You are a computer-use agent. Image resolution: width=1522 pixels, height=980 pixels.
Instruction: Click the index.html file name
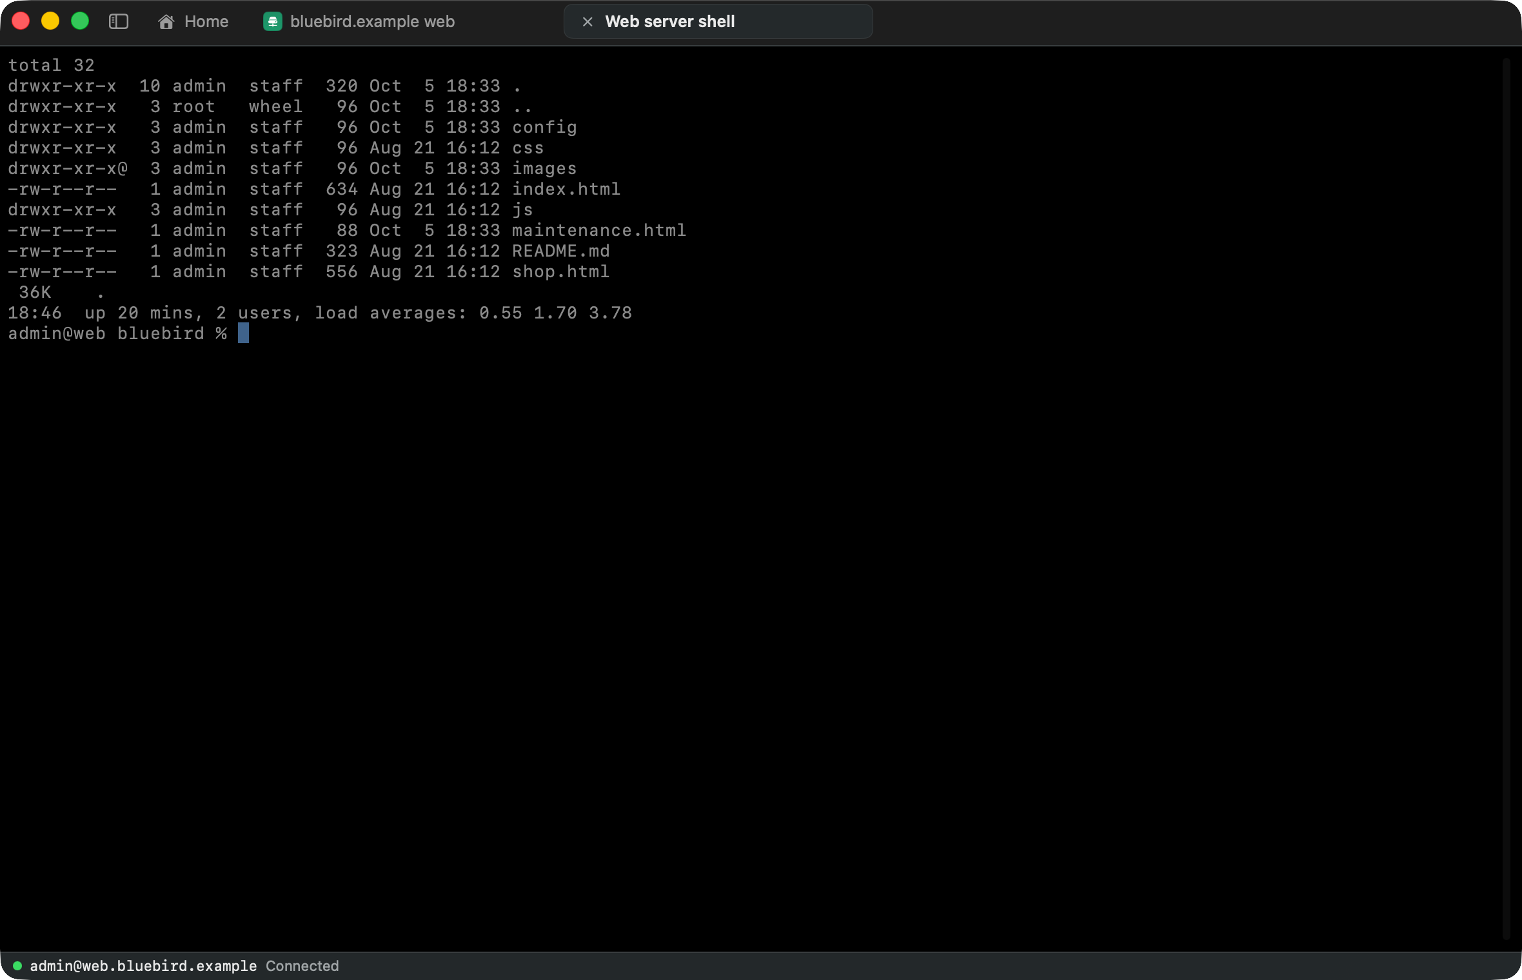[x=566, y=189]
